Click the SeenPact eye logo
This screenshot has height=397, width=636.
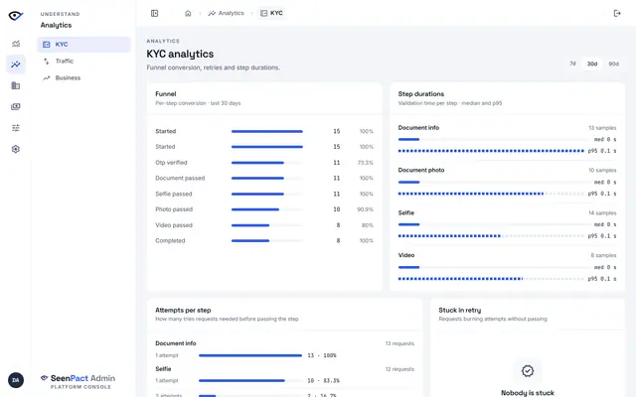(16, 16)
